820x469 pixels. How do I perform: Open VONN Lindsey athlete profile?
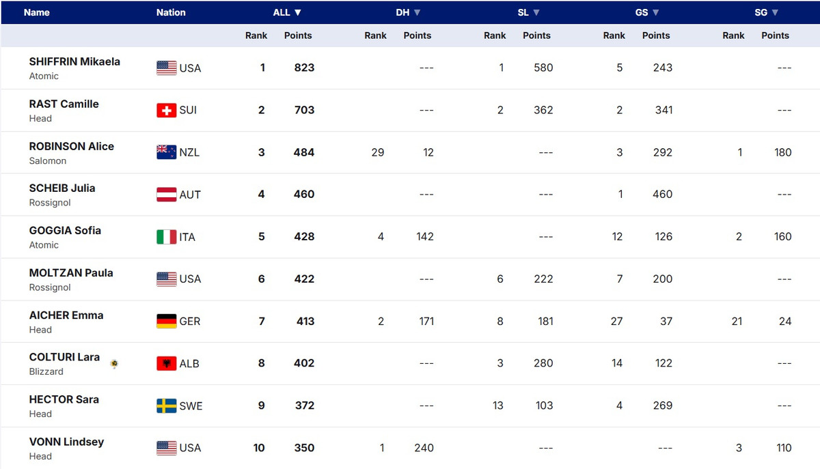(66, 442)
